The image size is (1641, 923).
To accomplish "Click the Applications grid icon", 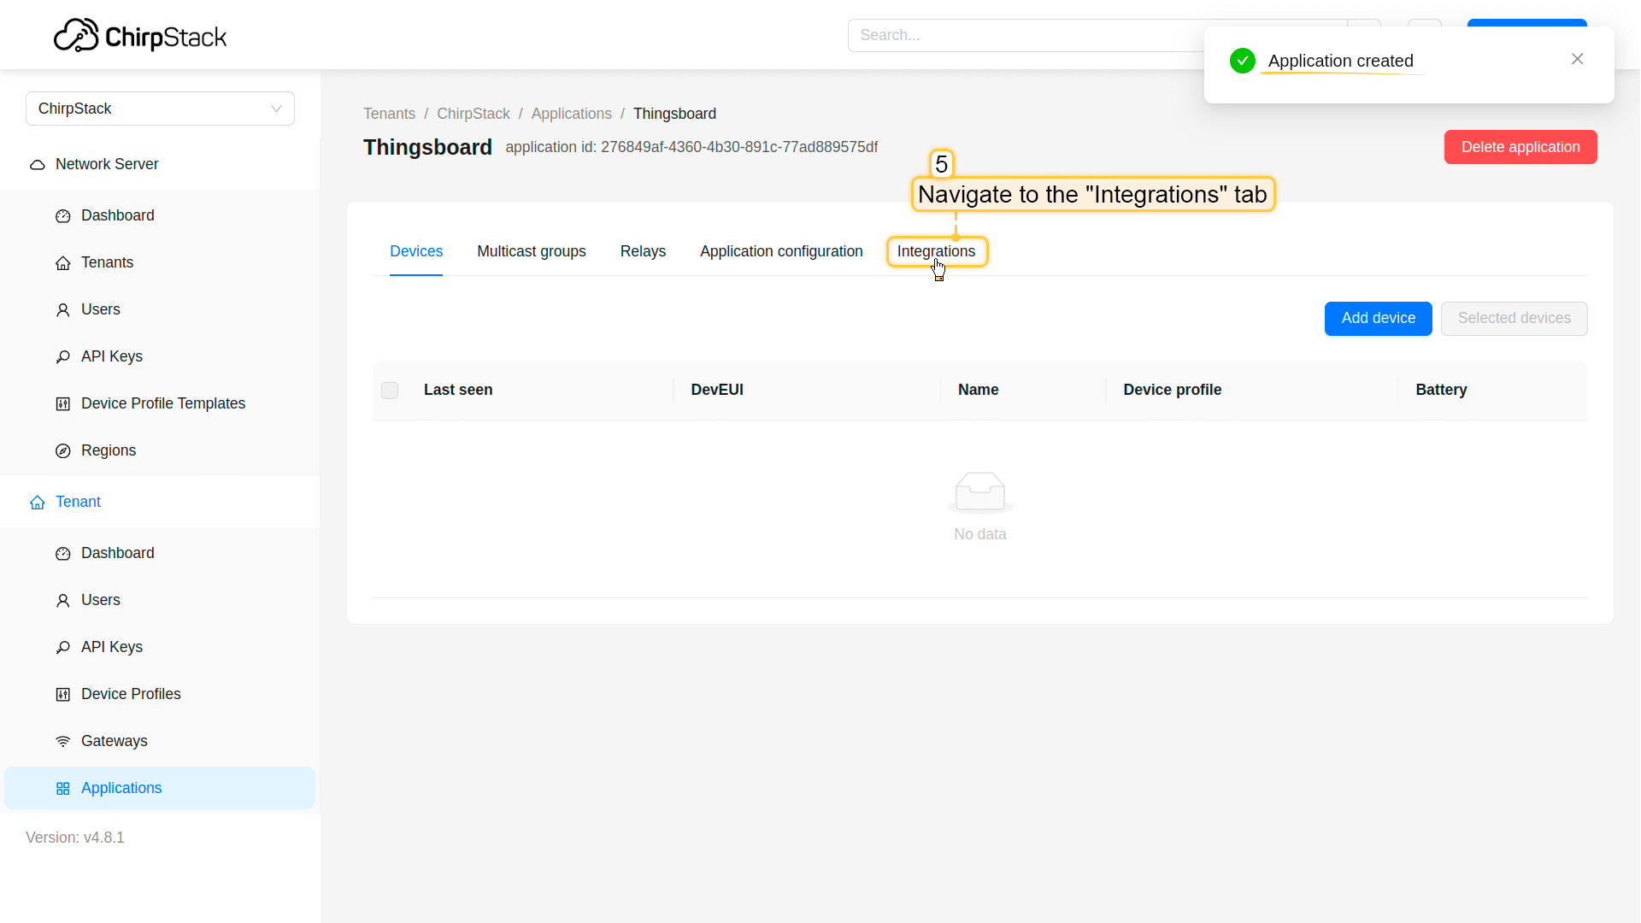I will [63, 789].
